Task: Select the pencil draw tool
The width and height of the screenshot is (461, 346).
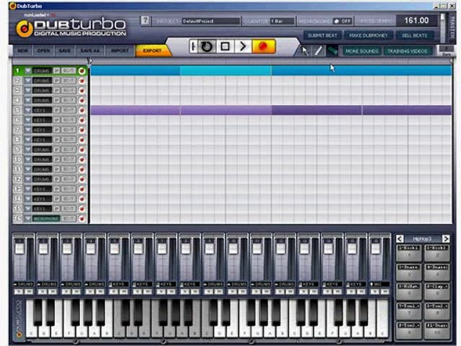Action: [318, 51]
